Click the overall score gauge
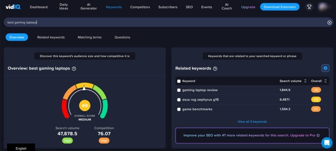The height and width of the screenshot is (151, 336). click(85, 101)
